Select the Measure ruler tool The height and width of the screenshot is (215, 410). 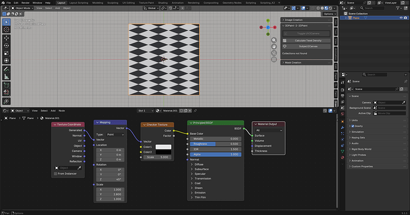pyautogui.click(x=7, y=77)
